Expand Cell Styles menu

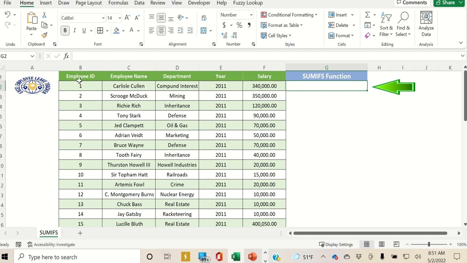276,35
